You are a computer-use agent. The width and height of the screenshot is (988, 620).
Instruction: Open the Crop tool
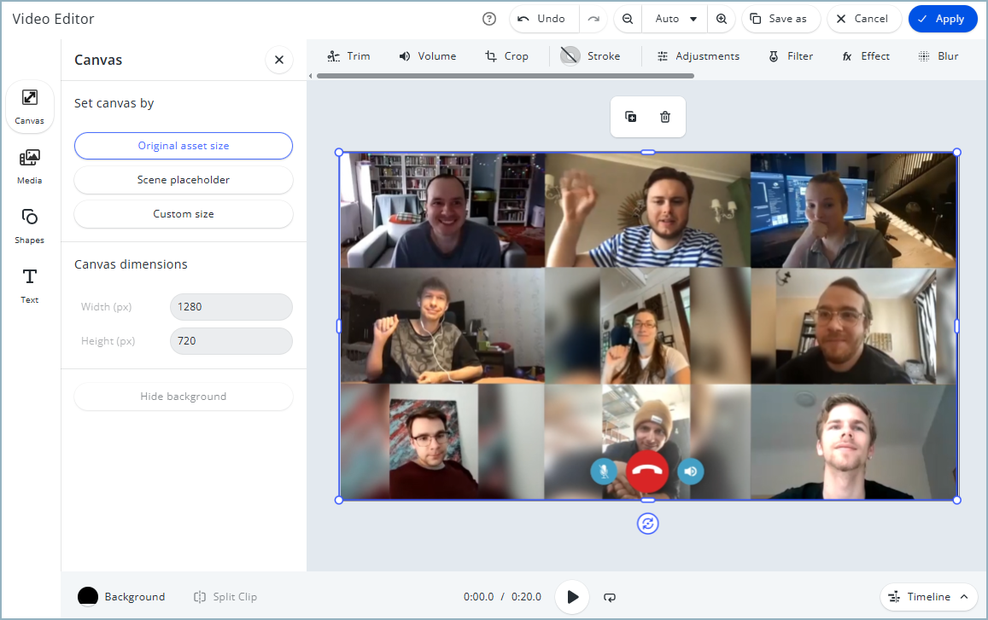pyautogui.click(x=506, y=56)
